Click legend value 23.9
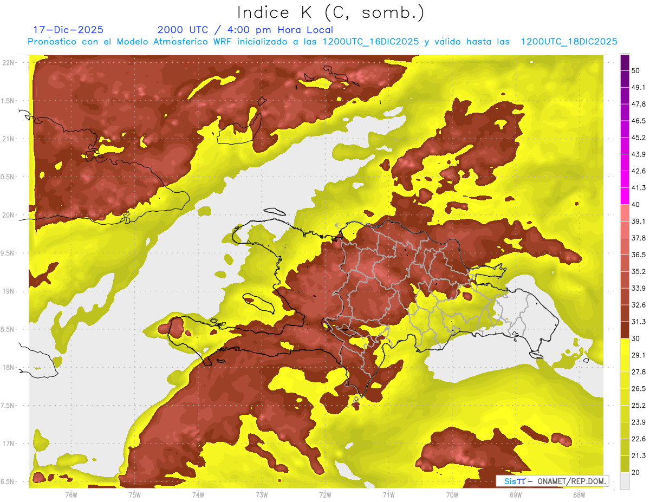650x502 pixels. tap(639, 422)
